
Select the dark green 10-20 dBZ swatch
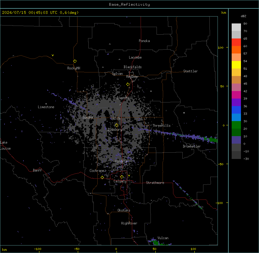236,133
